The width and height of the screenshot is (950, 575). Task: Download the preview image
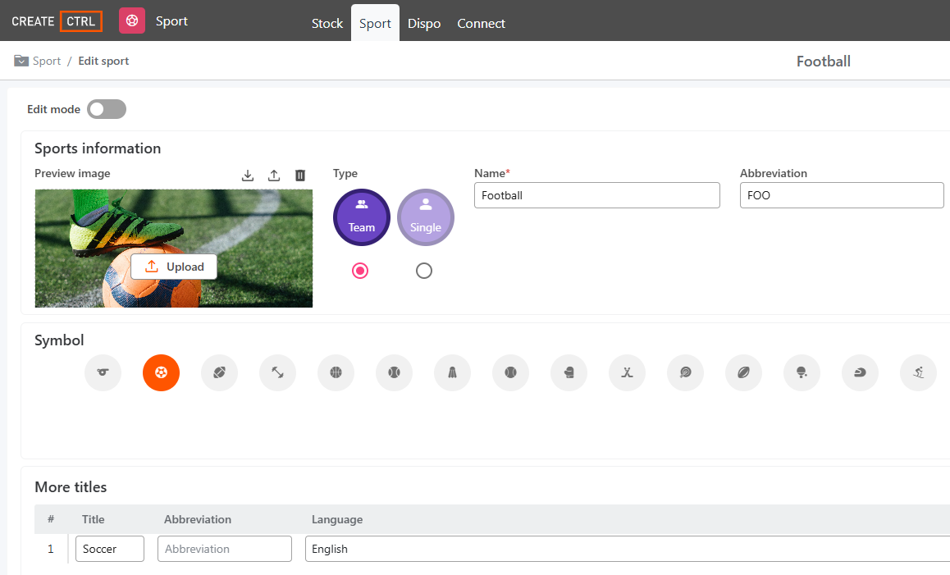click(248, 176)
